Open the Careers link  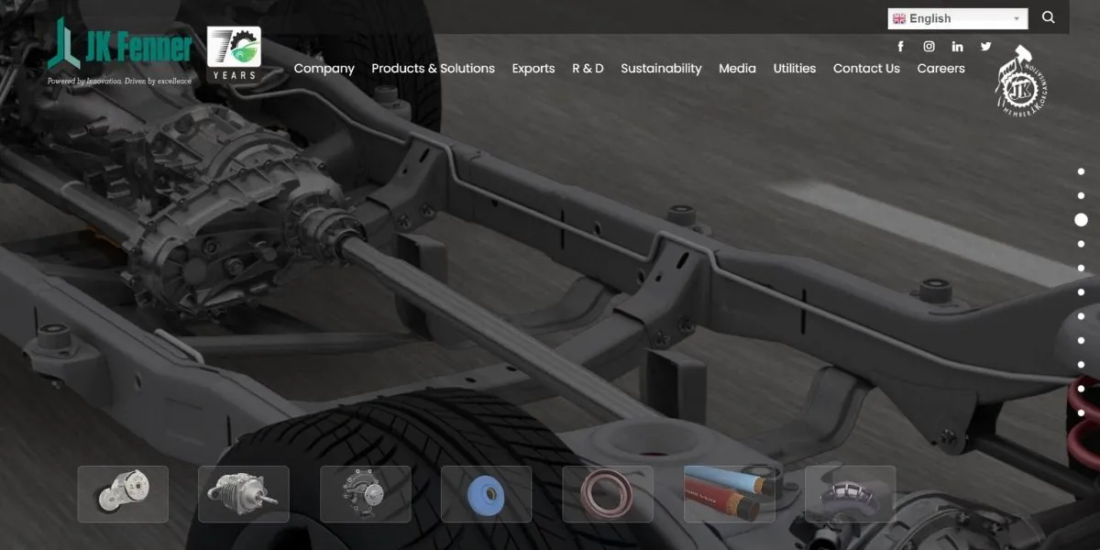point(940,69)
